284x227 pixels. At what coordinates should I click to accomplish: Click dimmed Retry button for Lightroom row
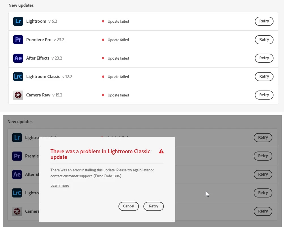click(x=263, y=138)
